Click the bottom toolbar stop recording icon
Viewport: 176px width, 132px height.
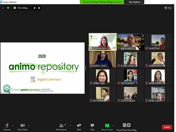click(129, 125)
